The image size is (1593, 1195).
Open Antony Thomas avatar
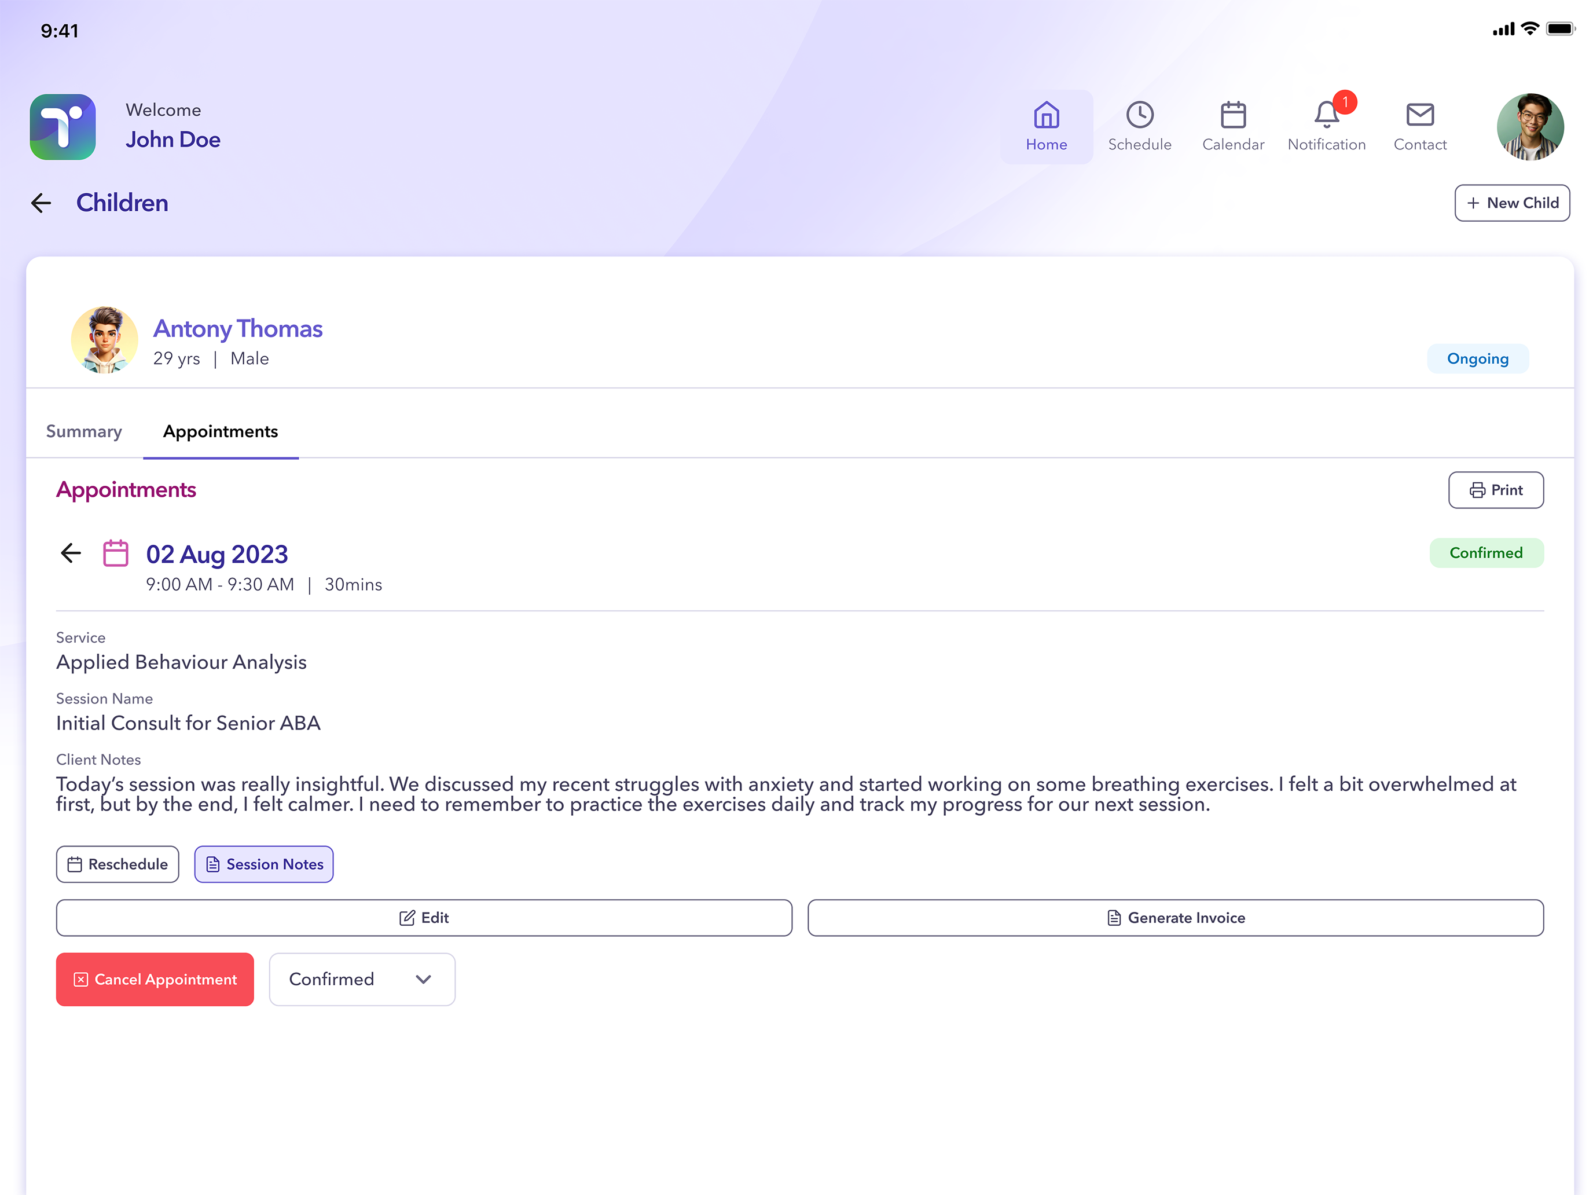pos(104,340)
